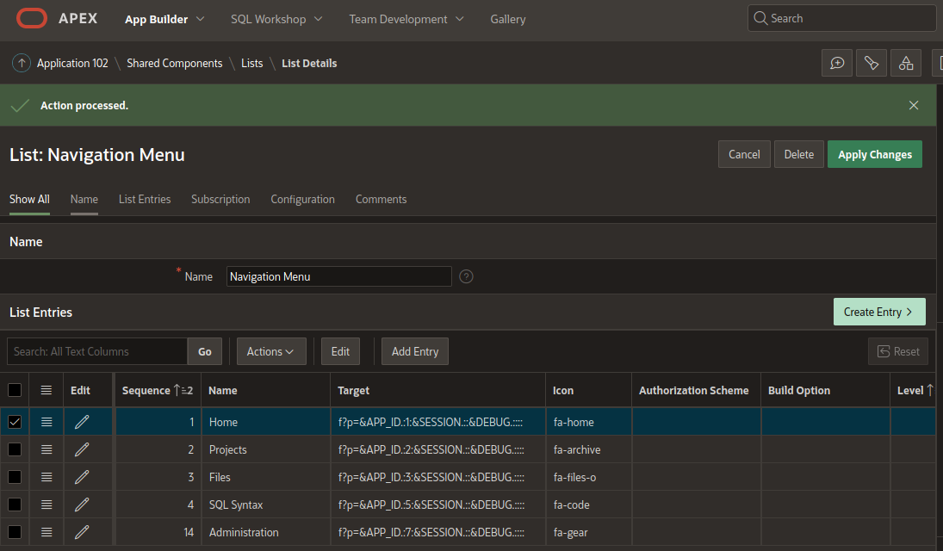Open the feedback comment icon
943x551 pixels.
[837, 63]
